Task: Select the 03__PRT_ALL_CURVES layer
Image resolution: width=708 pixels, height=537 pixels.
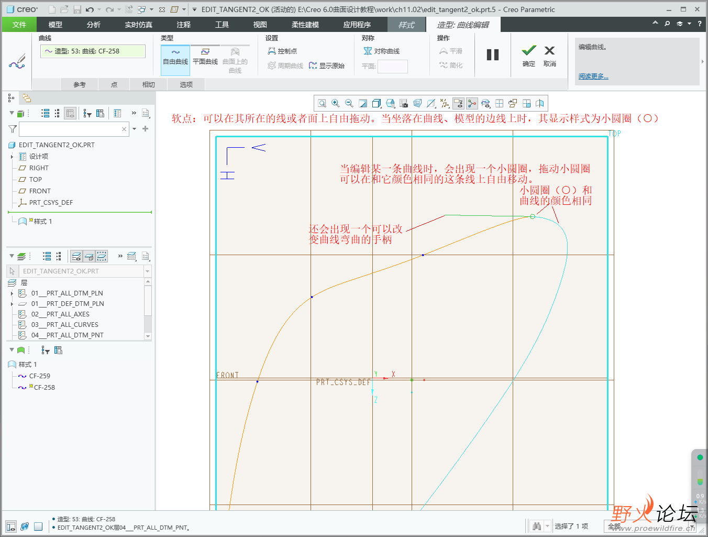Action: 64,325
